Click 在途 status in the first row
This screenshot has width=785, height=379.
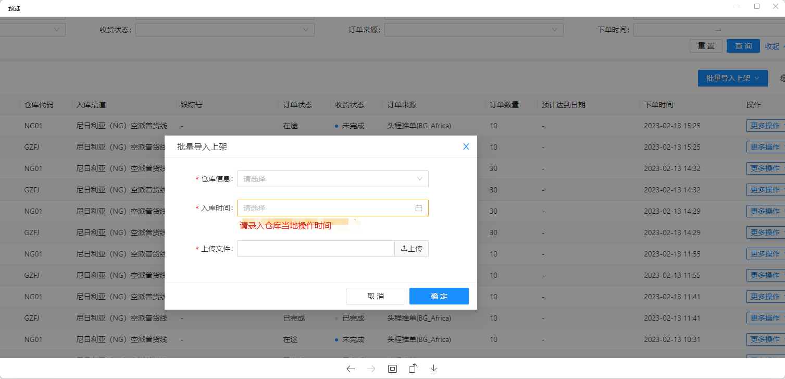(290, 126)
